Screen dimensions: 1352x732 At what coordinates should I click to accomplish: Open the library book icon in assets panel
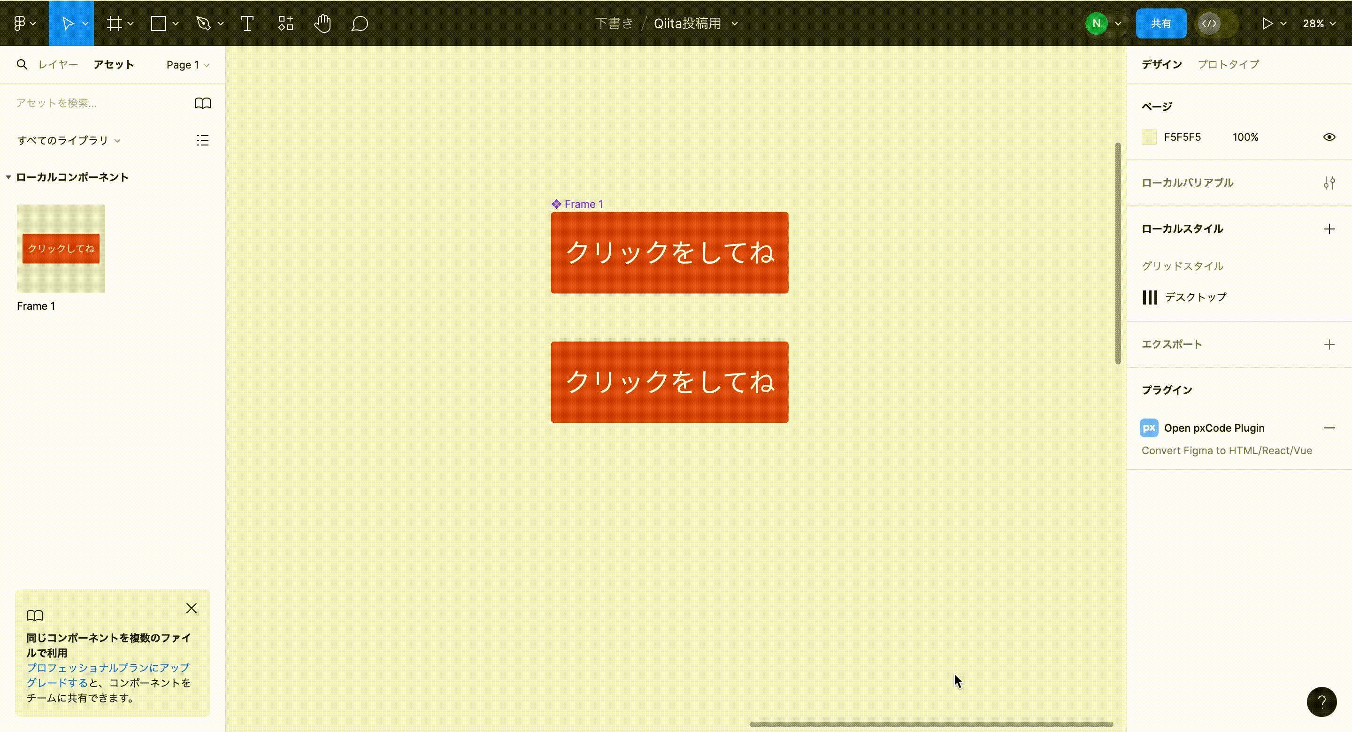click(203, 103)
